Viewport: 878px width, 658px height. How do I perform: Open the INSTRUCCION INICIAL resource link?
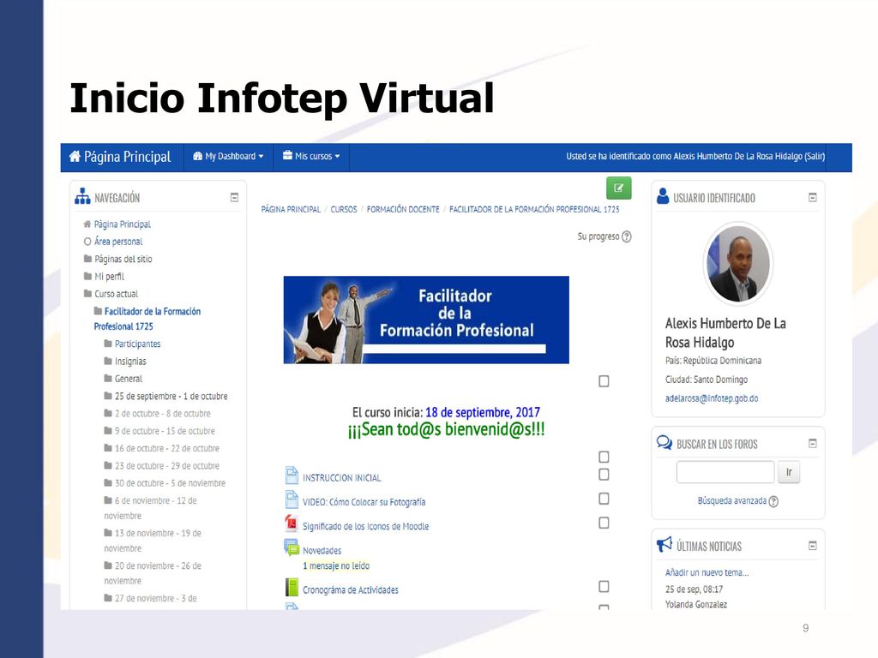[x=341, y=478]
